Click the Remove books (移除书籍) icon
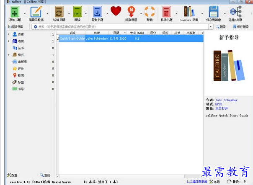This screenshot has height=185, width=253. click(167, 12)
